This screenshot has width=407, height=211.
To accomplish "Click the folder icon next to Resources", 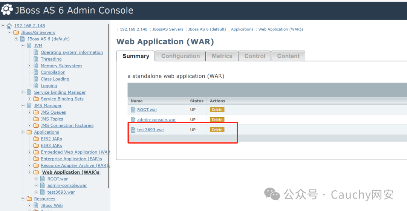I will tap(29, 199).
